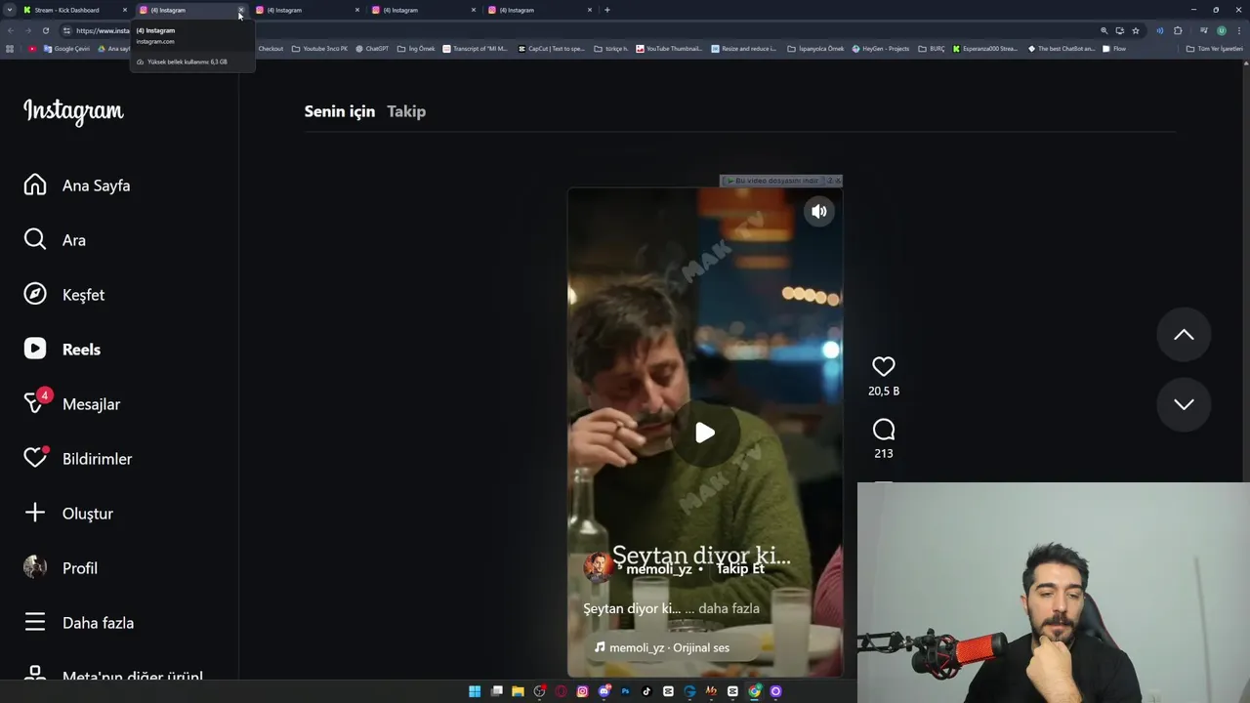The width and height of the screenshot is (1250, 703).
Task: Go to next reel with down arrow
Action: pyautogui.click(x=1184, y=404)
